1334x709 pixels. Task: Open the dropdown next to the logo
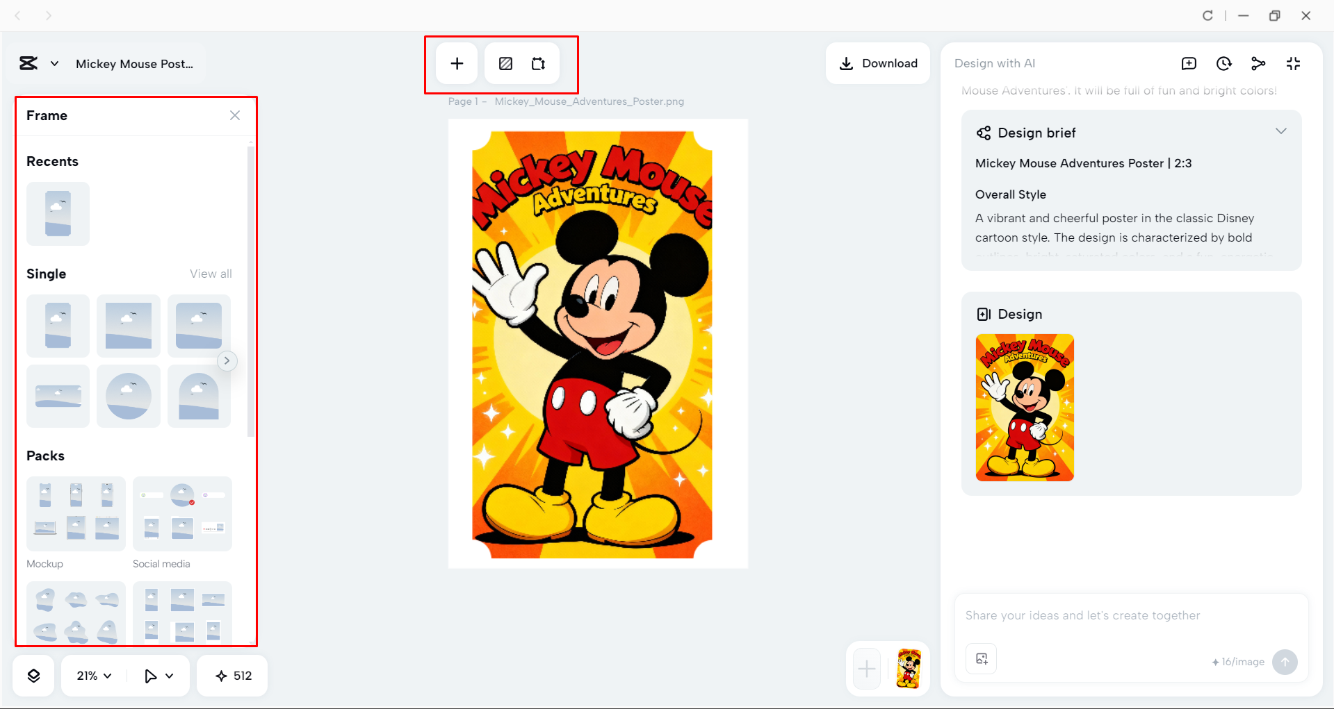coord(54,64)
